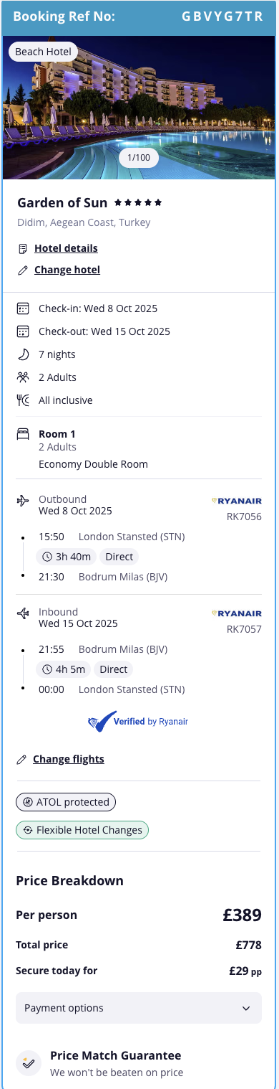Click the 1/100 photo counter

tap(139, 157)
